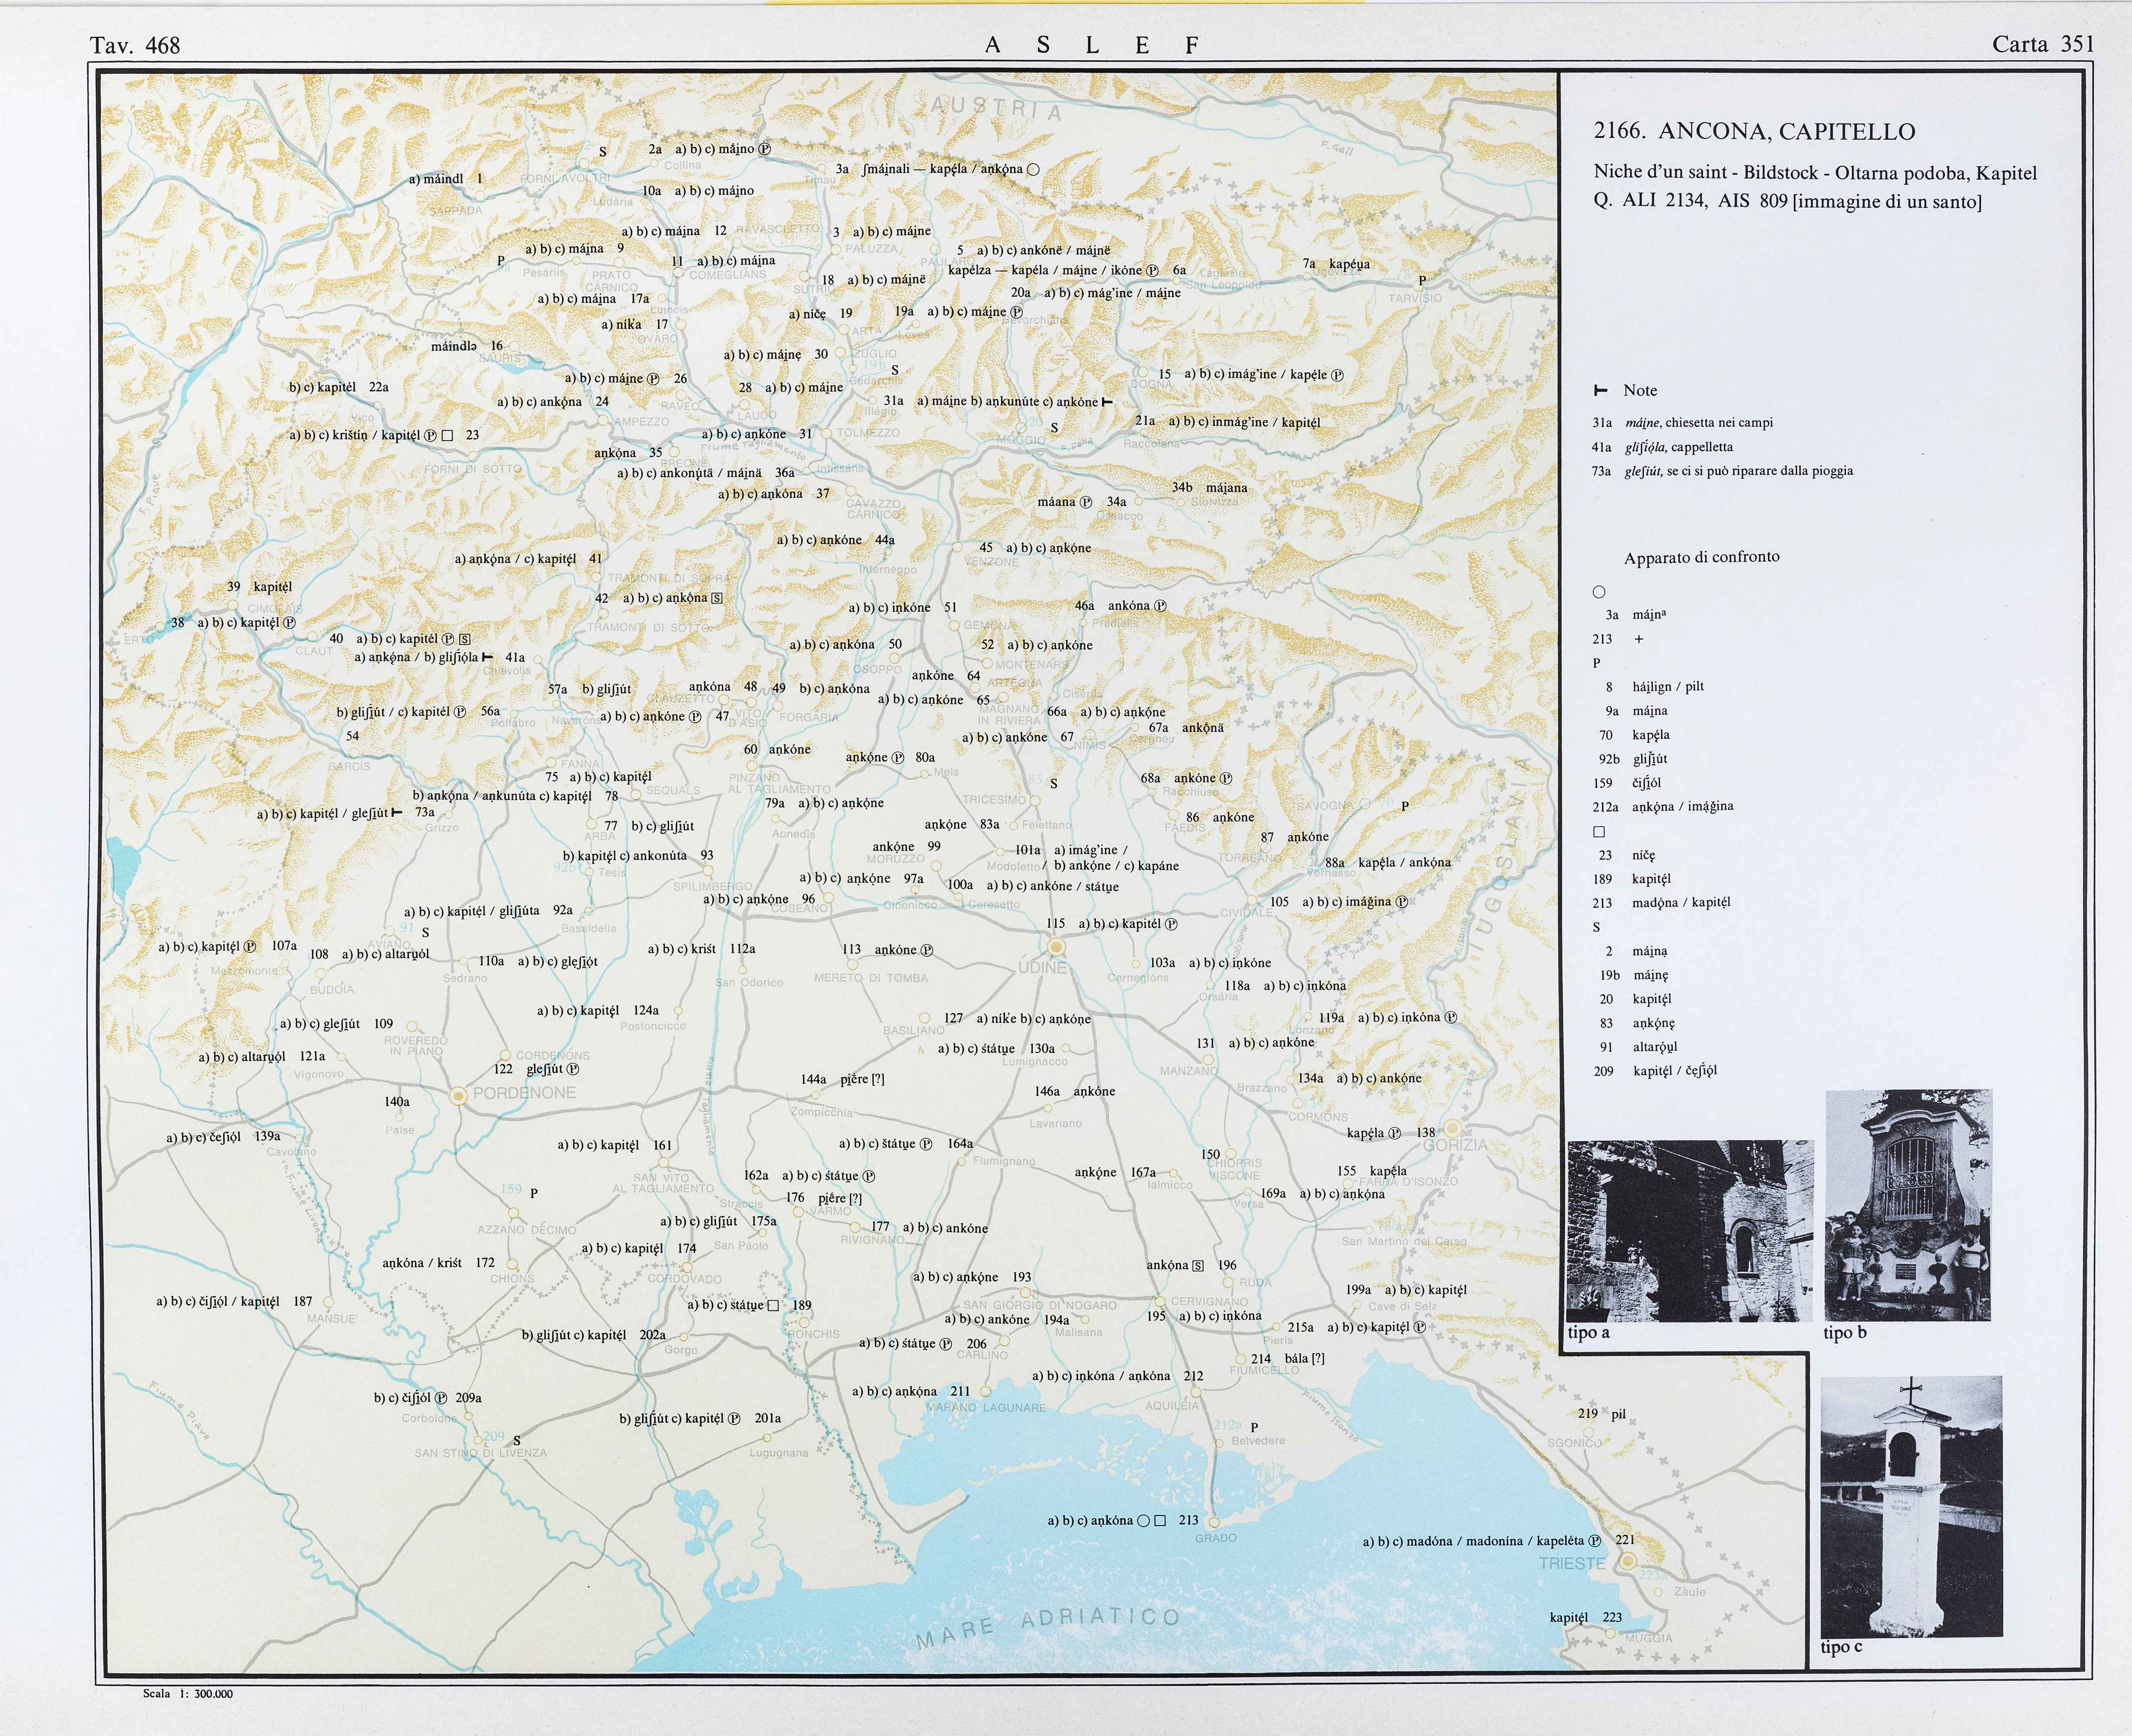
Task: Click the circle symbol next to Grado 213
Action: [1144, 1521]
